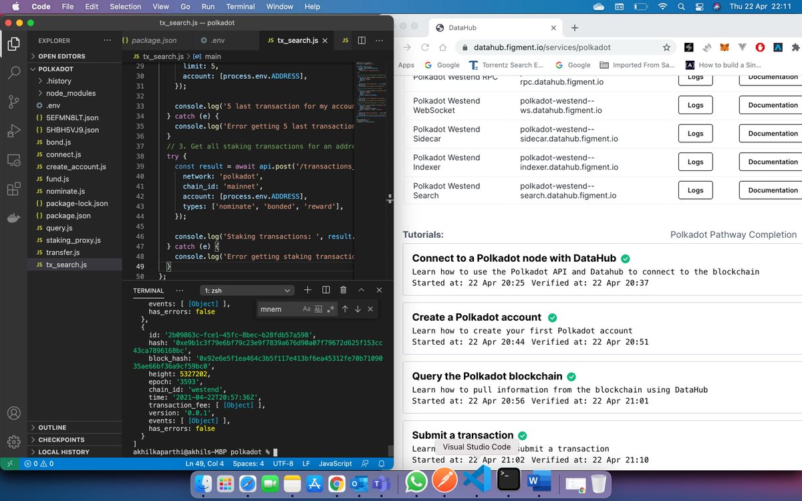The height and width of the screenshot is (501, 802).
Task: Click 'Ln 49, Col 4' in status bar
Action: (x=204, y=463)
